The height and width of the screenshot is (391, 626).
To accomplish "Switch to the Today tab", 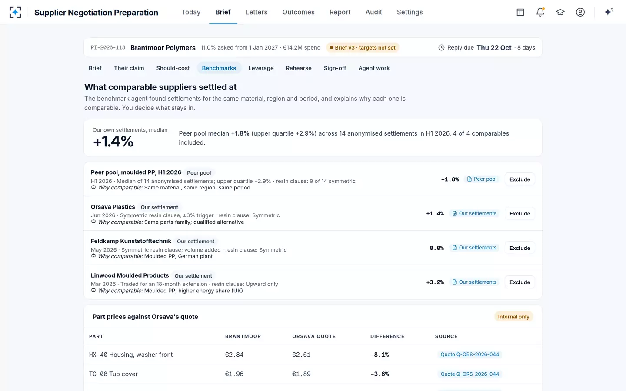I will 191,12.
